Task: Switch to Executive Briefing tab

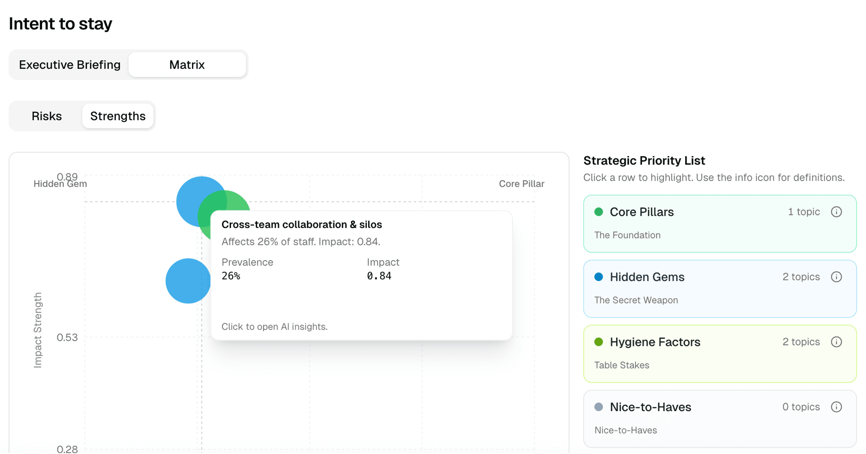Action: point(70,65)
